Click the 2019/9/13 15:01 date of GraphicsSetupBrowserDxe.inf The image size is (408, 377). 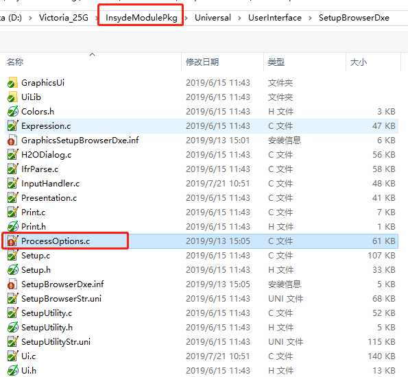(218, 141)
